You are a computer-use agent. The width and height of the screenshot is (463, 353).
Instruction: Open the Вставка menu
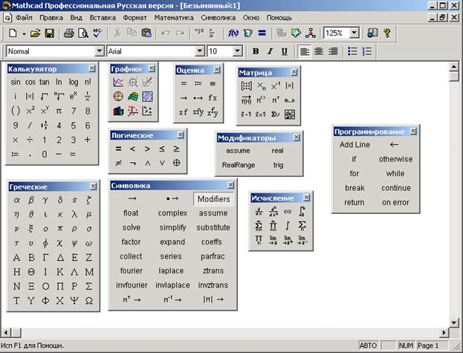click(103, 18)
